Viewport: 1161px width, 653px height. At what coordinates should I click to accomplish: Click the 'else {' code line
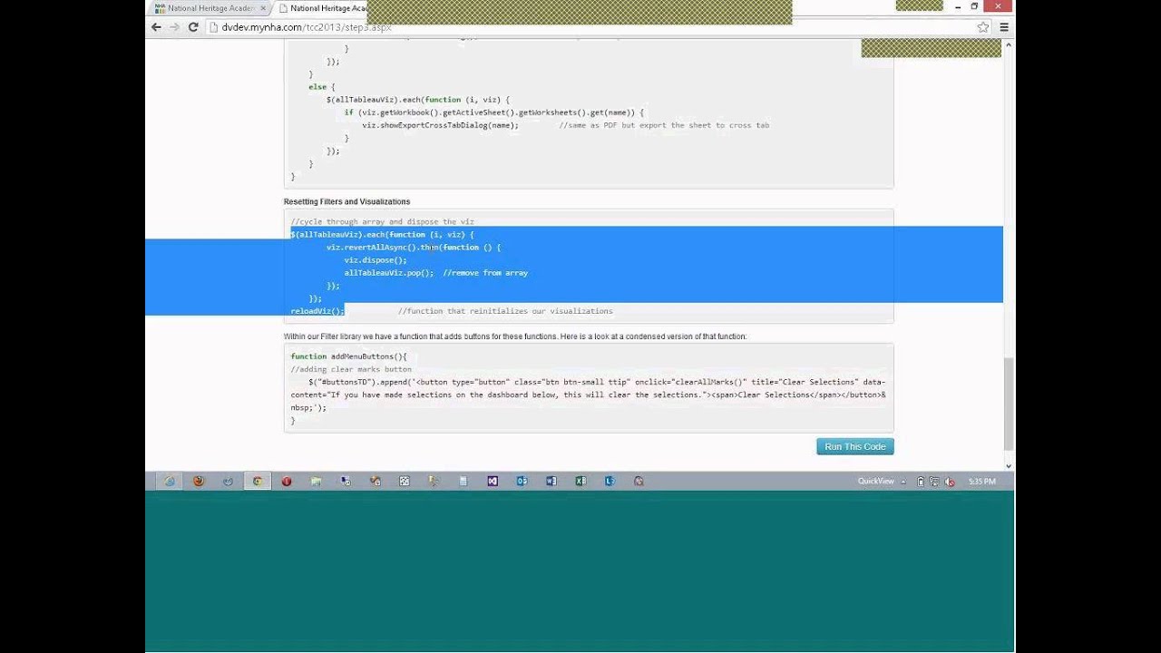point(322,87)
